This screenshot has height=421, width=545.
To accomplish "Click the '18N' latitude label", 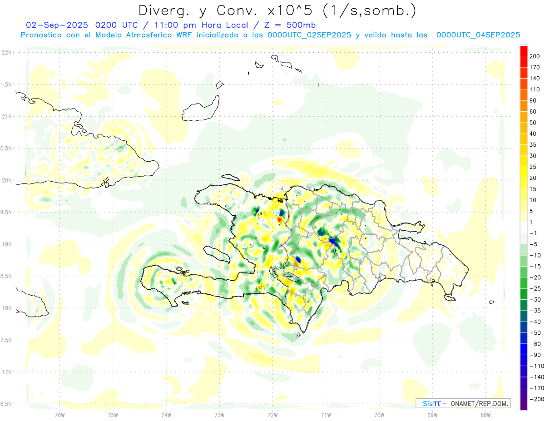I will pyautogui.click(x=6, y=308).
